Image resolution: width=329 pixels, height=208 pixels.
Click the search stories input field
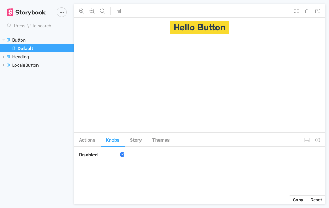(39, 26)
